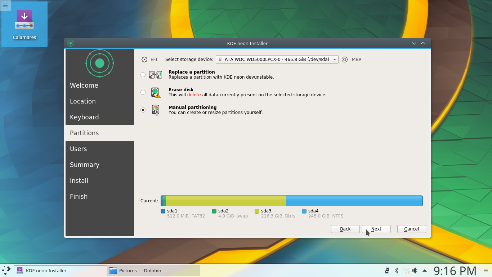Viewport: 492px width, 277px height.
Task: Open Bluetooth tray icon
Action: pyautogui.click(x=397, y=271)
